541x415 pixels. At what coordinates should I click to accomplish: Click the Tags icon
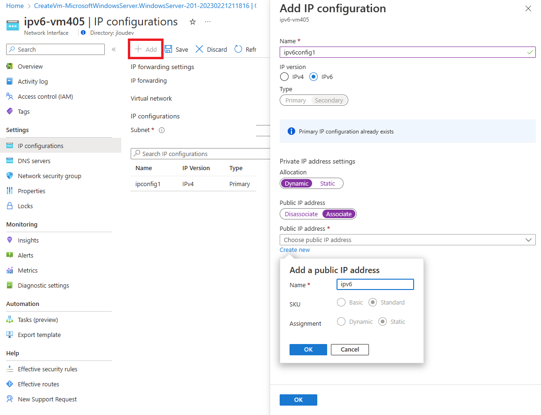click(10, 111)
